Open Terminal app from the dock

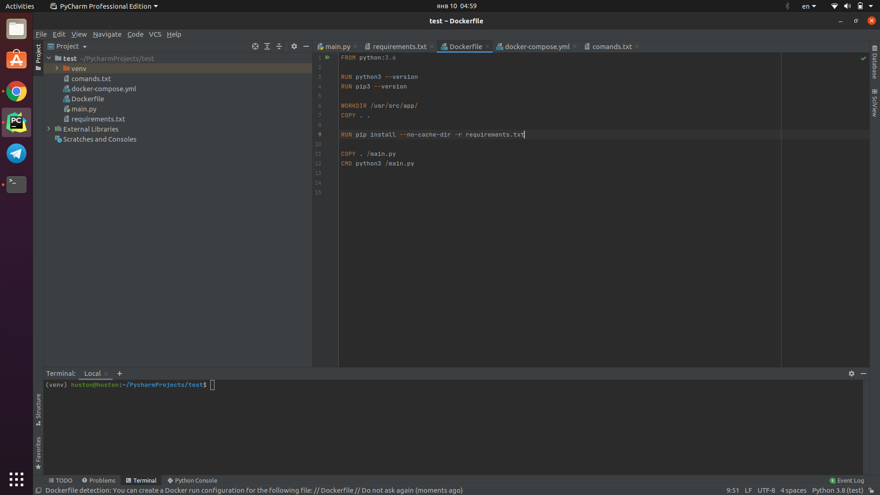pos(16,184)
